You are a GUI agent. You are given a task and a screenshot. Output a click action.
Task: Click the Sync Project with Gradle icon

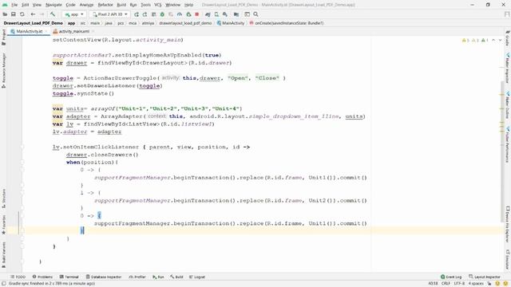coord(208,14)
